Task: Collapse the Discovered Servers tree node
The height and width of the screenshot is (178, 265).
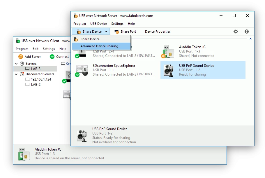Action: point(16,74)
